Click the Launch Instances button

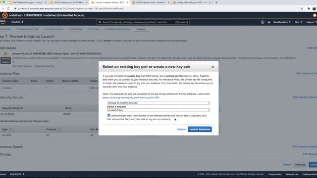click(200, 130)
